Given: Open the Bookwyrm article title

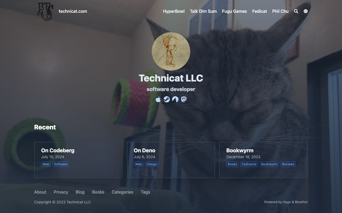Looking at the screenshot, I should pyautogui.click(x=240, y=150).
